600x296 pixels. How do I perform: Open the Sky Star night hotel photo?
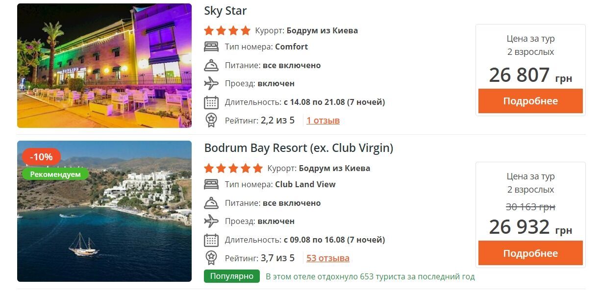click(104, 66)
